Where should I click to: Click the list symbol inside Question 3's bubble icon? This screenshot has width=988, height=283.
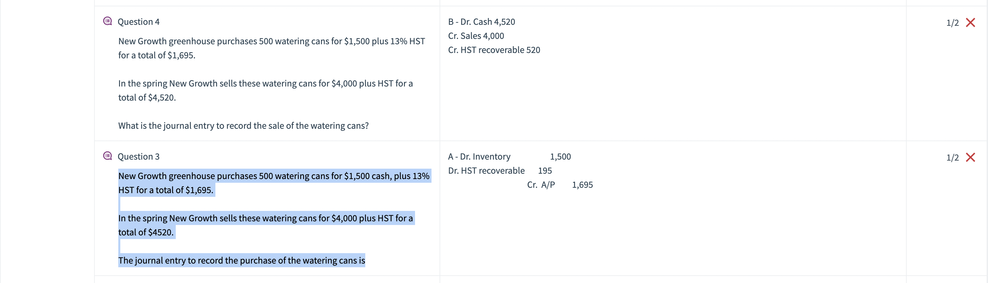[x=108, y=156]
